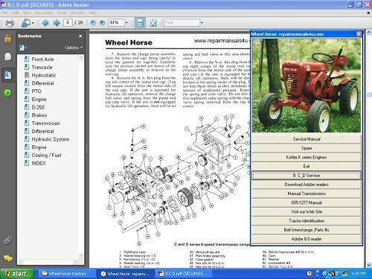Open the collaborate tool icon in the toolbar
Screen dimensions: 372x279
[x=26, y=23]
